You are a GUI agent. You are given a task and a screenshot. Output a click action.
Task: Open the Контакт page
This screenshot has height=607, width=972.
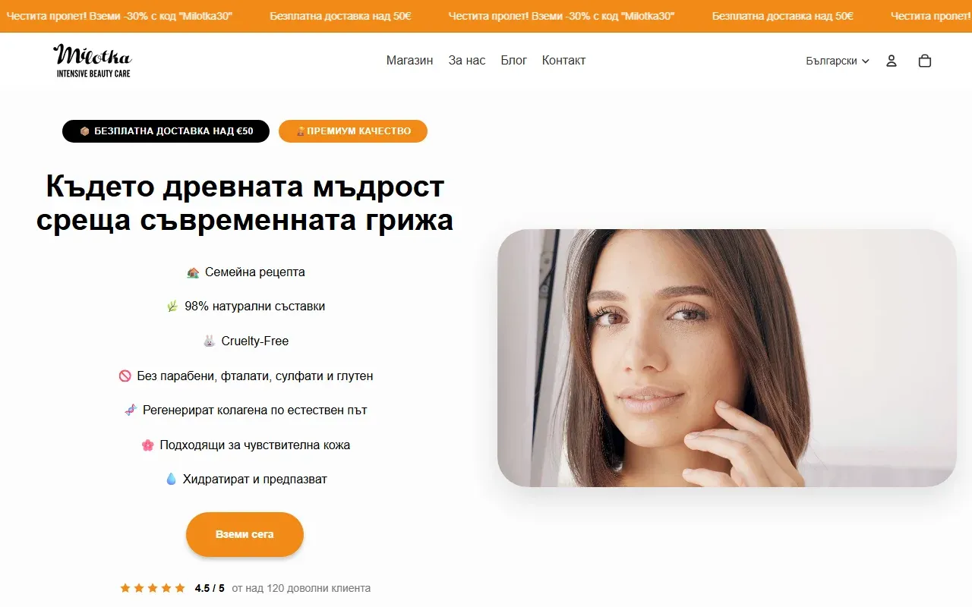pos(563,61)
